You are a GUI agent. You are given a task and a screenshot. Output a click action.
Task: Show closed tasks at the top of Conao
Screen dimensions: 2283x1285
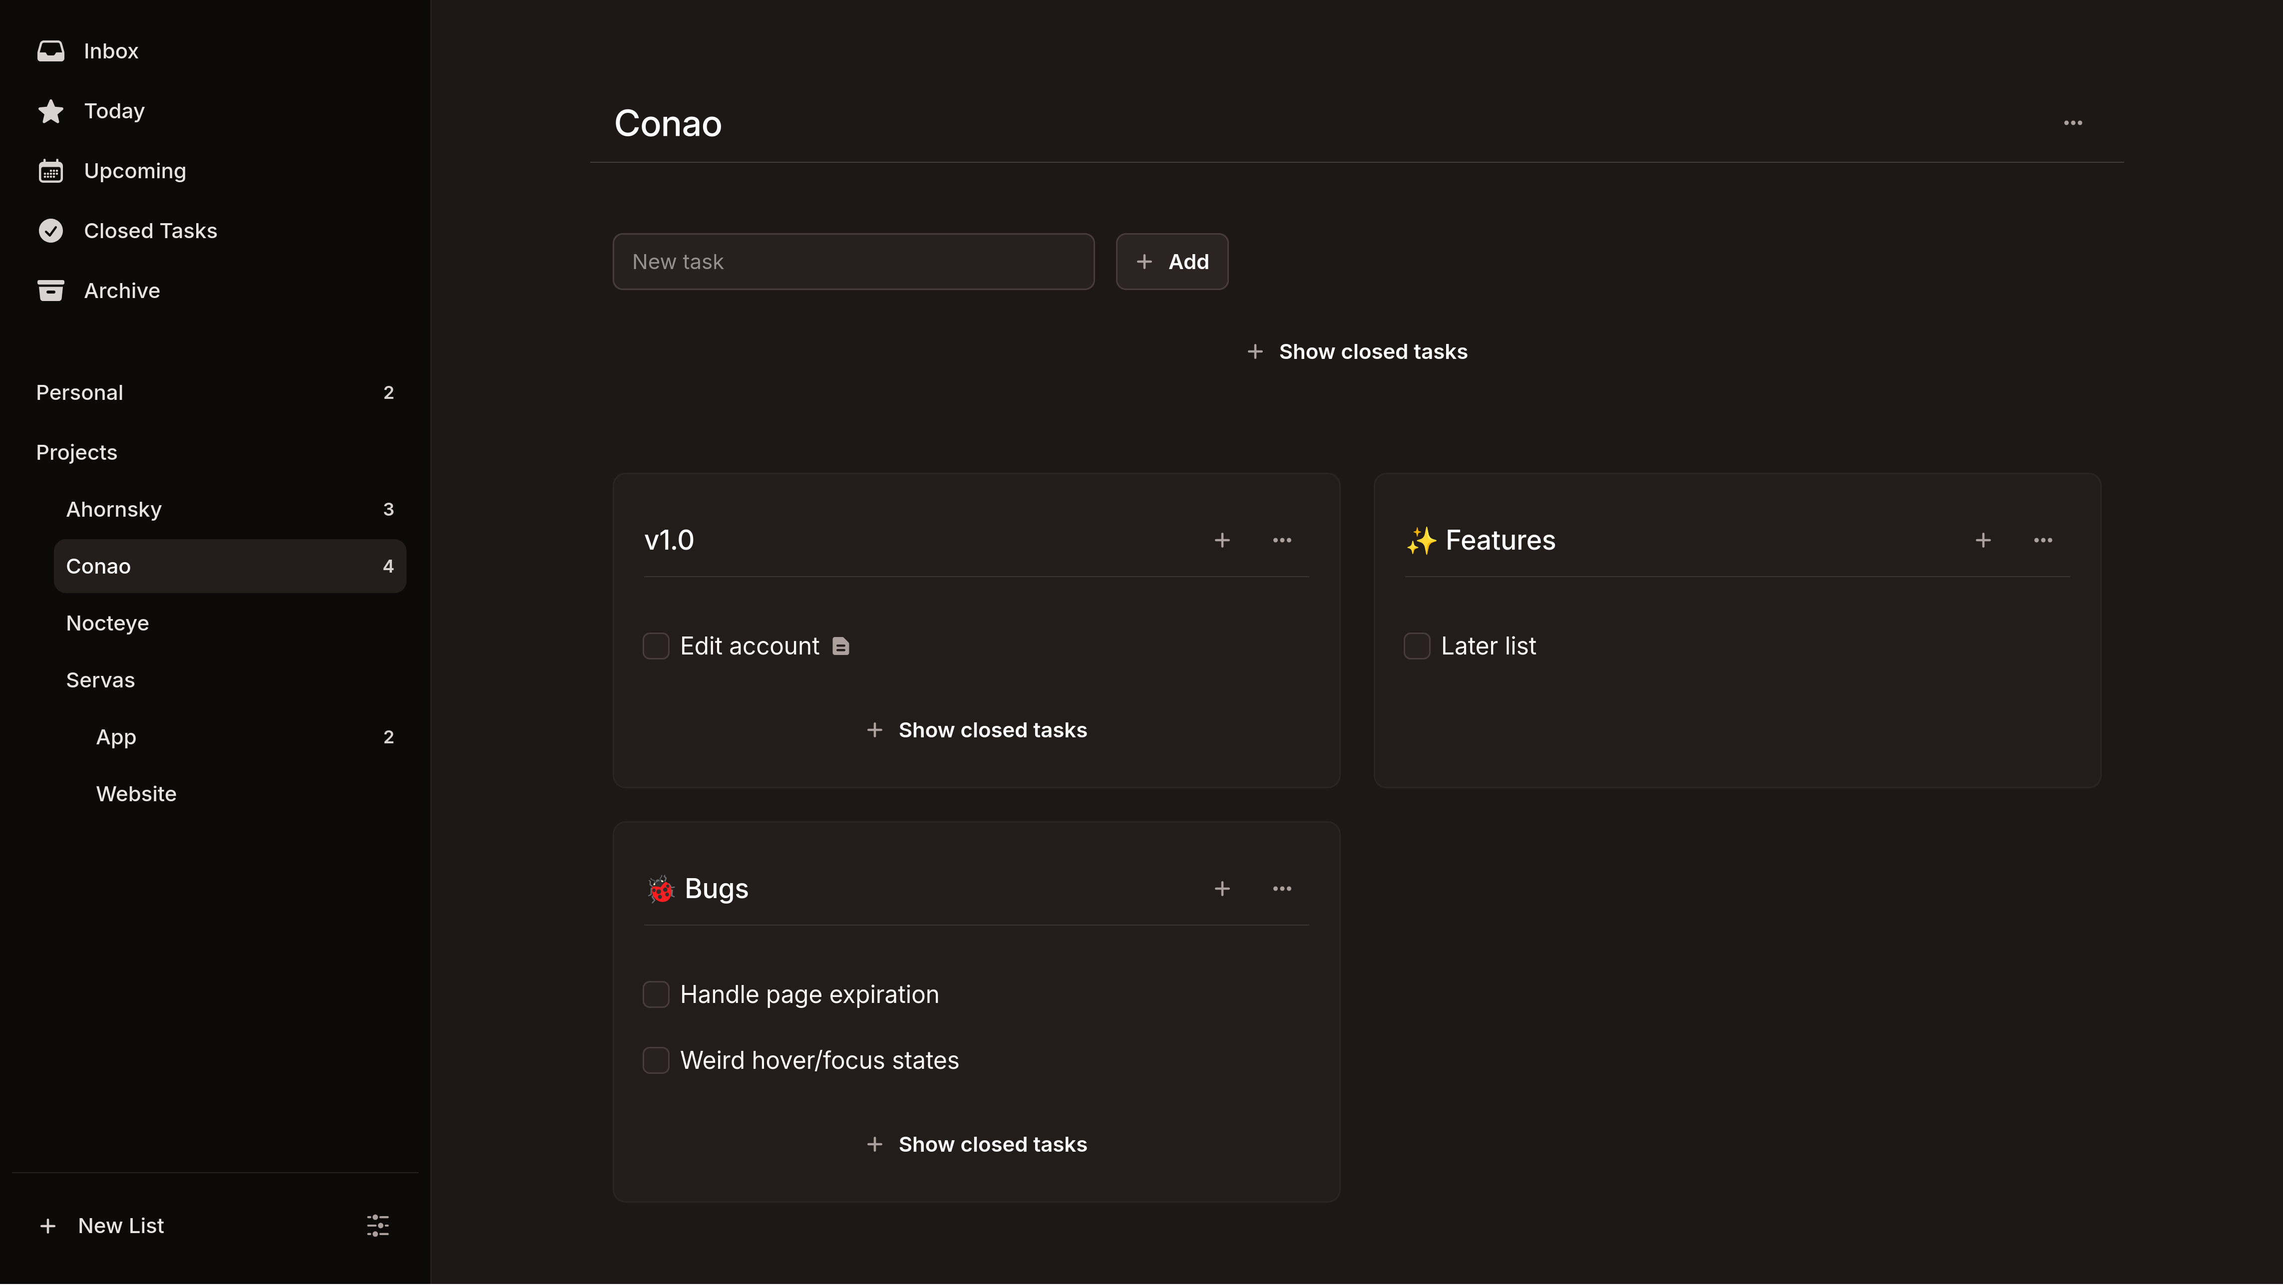pyautogui.click(x=1357, y=351)
